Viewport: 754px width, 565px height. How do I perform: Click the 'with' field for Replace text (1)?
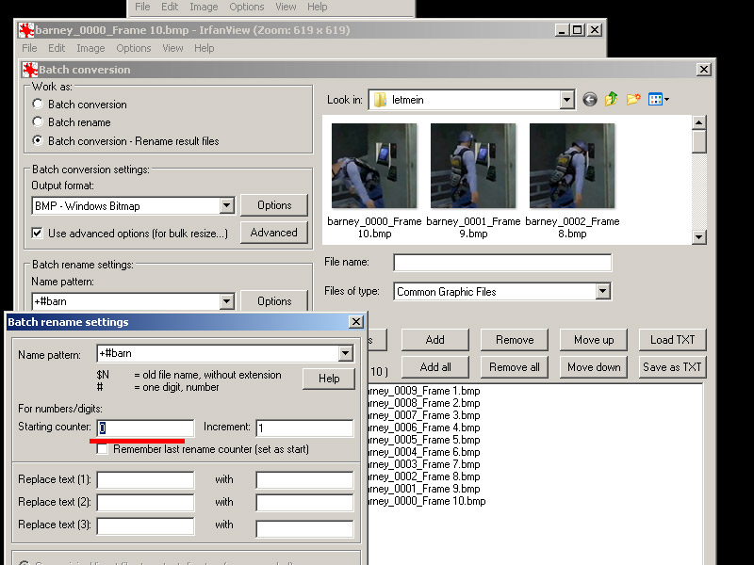304,479
